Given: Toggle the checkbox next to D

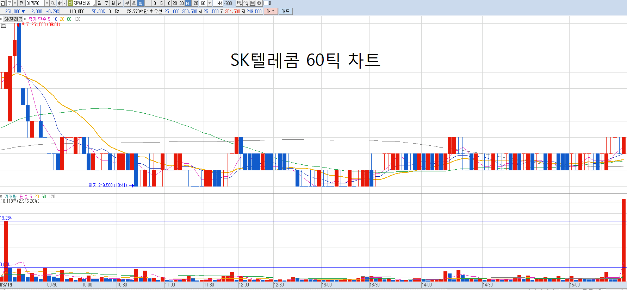Looking at the screenshot, I should tap(266, 3).
